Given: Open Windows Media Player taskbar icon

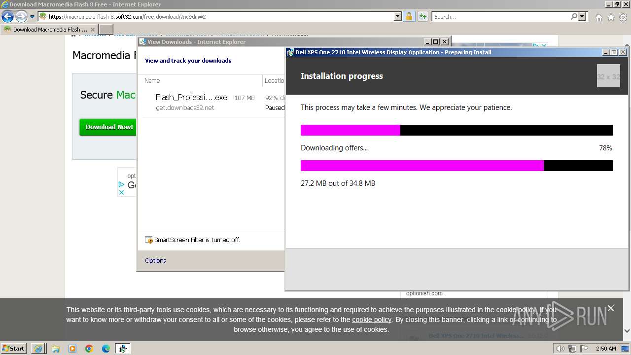Looking at the screenshot, I should click(x=72, y=349).
